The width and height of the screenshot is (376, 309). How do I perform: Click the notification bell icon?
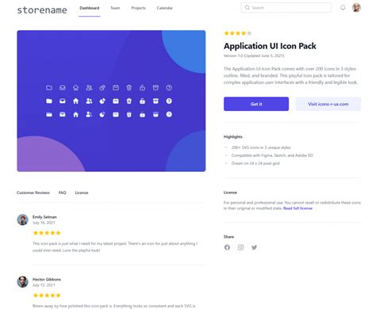tap(343, 8)
